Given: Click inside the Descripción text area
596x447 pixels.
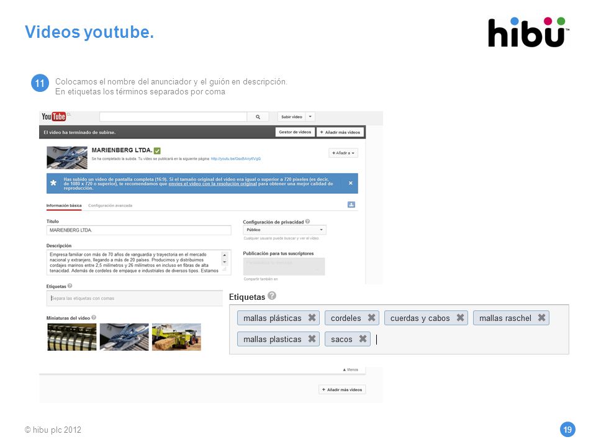Looking at the screenshot, I should 134,262.
